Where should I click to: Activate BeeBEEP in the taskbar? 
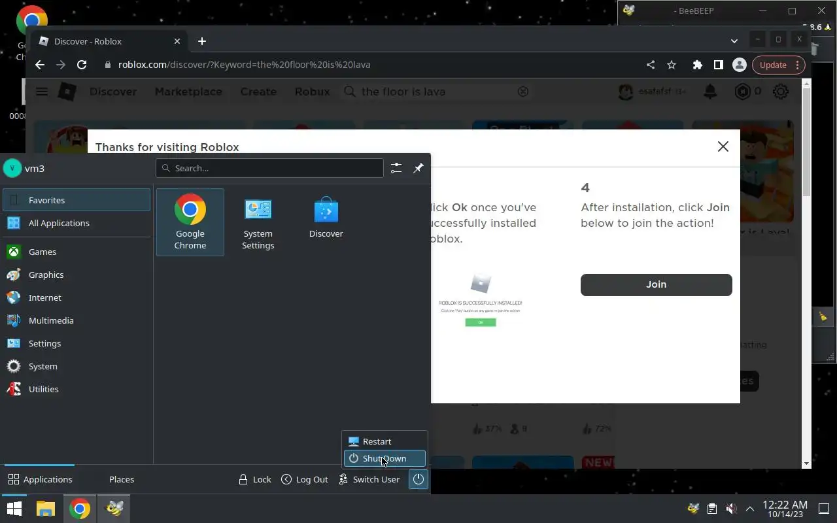click(114, 508)
